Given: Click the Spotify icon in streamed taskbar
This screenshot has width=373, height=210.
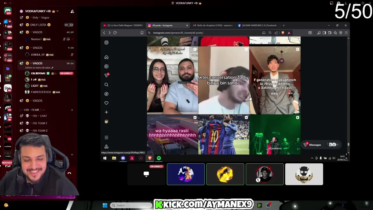Looking at the screenshot, I should [x=159, y=158].
